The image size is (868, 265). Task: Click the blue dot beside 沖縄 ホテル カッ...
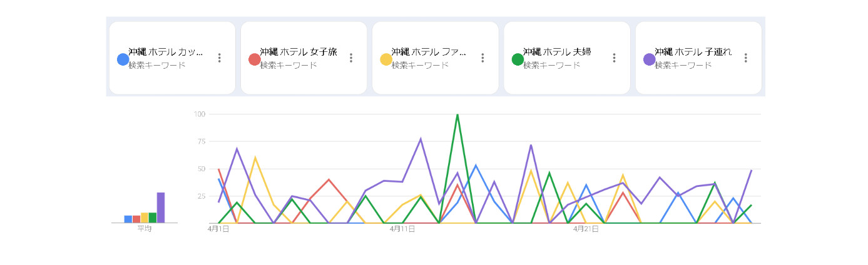123,59
